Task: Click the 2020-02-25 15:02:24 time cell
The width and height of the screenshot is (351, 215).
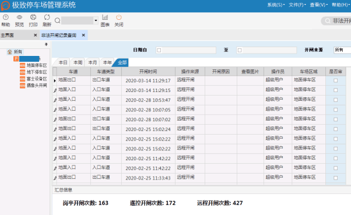Action: click(148, 129)
